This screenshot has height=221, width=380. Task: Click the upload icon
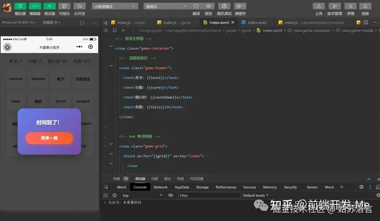coord(319,6)
